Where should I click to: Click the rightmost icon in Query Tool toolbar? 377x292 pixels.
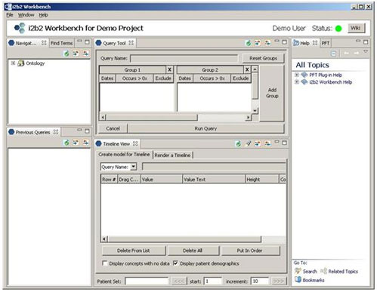point(267,43)
